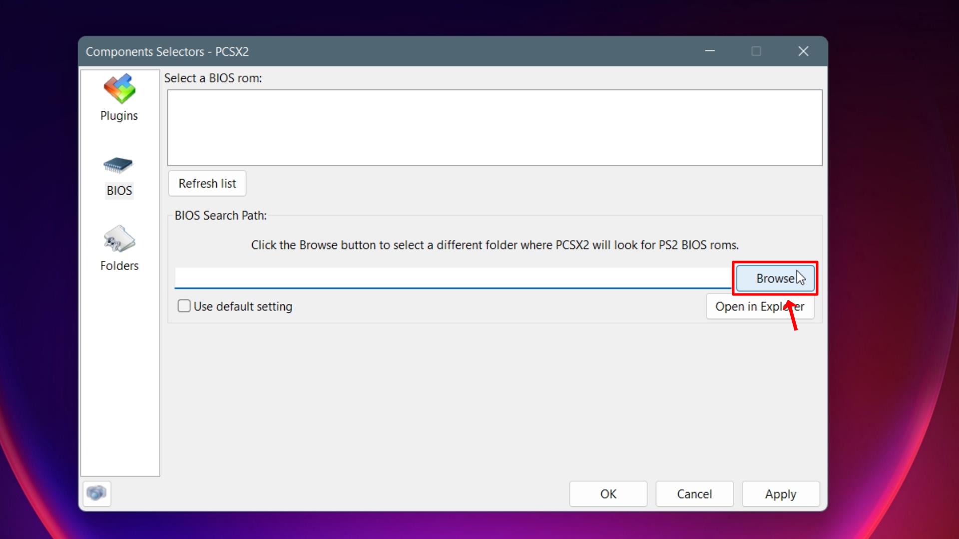The width and height of the screenshot is (959, 539).
Task: Click the Browse button for BIOS path
Action: (x=775, y=278)
